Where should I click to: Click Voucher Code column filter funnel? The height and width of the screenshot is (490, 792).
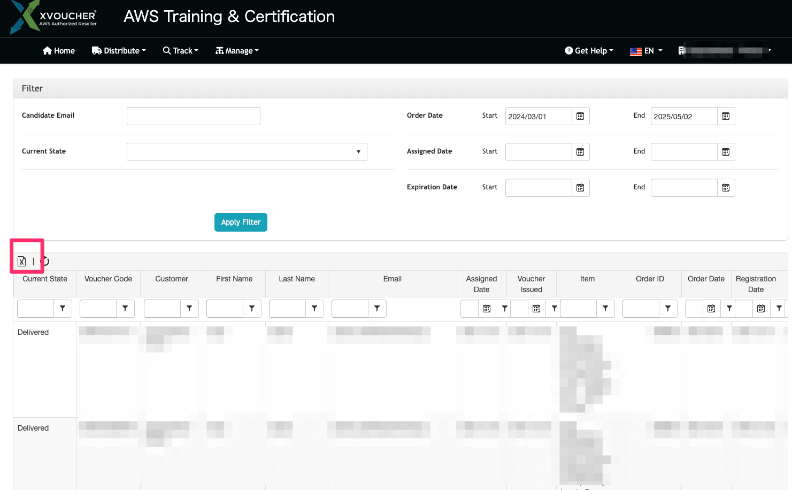pyautogui.click(x=125, y=309)
